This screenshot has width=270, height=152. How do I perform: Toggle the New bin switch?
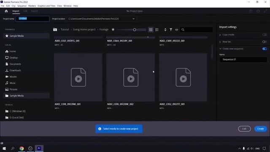[265, 42]
